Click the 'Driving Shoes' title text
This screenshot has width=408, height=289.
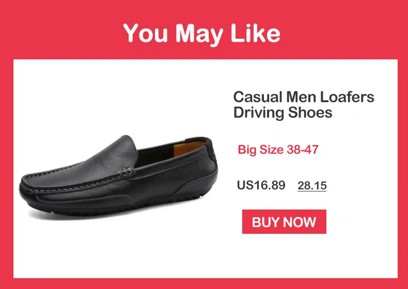(x=283, y=113)
